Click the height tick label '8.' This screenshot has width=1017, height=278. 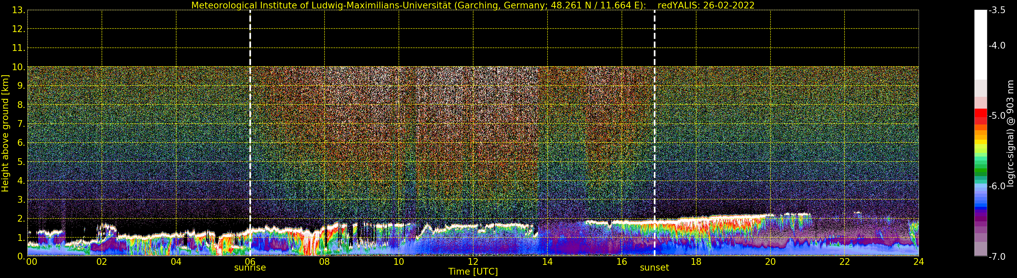point(21,105)
